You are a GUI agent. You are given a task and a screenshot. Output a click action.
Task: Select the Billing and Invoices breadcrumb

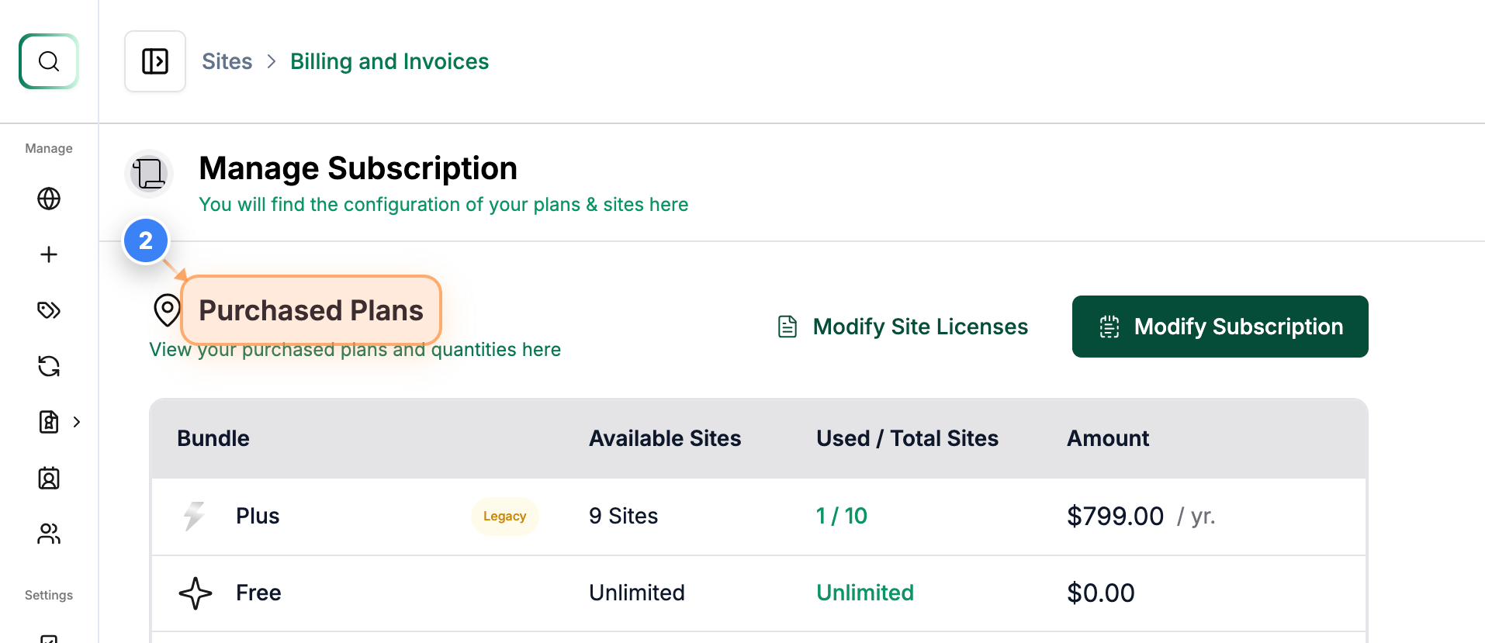(x=389, y=60)
